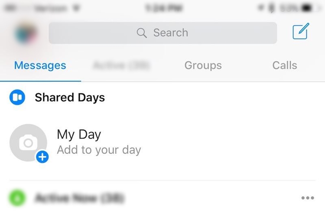Open the Calls tab
Image resolution: width=325 pixels, height=212 pixels.
click(285, 65)
